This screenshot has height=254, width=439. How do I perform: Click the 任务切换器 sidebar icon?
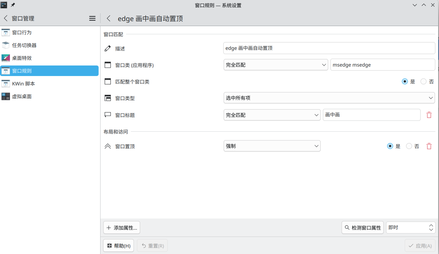tap(6, 45)
